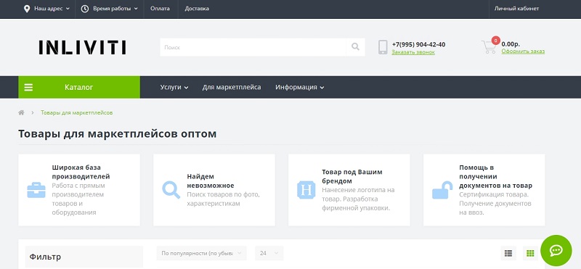
Task: Click the INLIVITI logo
Action: (82, 47)
